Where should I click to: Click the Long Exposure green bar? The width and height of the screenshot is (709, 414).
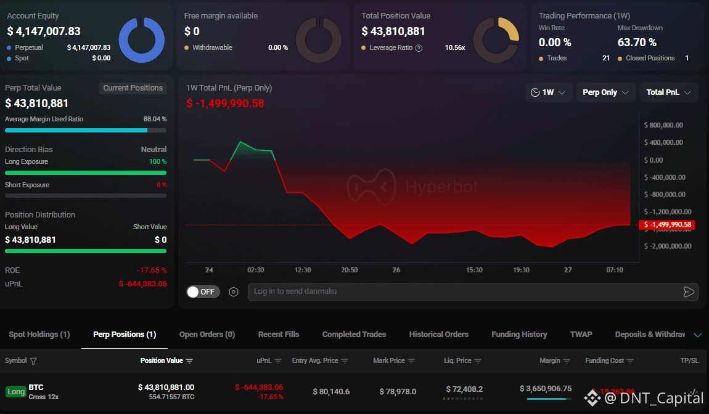86,172
